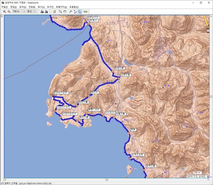Click the vertical scrollbar down arrow
The width and height of the screenshot is (213, 185).
click(x=211, y=177)
